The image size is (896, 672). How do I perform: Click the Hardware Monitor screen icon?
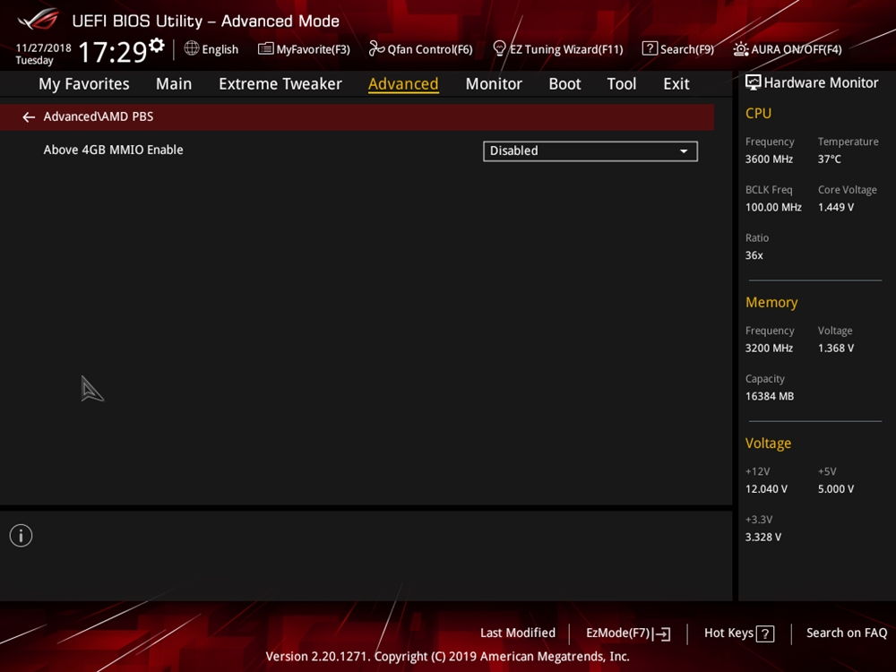pos(754,82)
